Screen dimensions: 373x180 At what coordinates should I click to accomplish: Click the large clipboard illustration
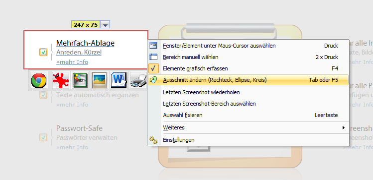[x=230, y=96]
